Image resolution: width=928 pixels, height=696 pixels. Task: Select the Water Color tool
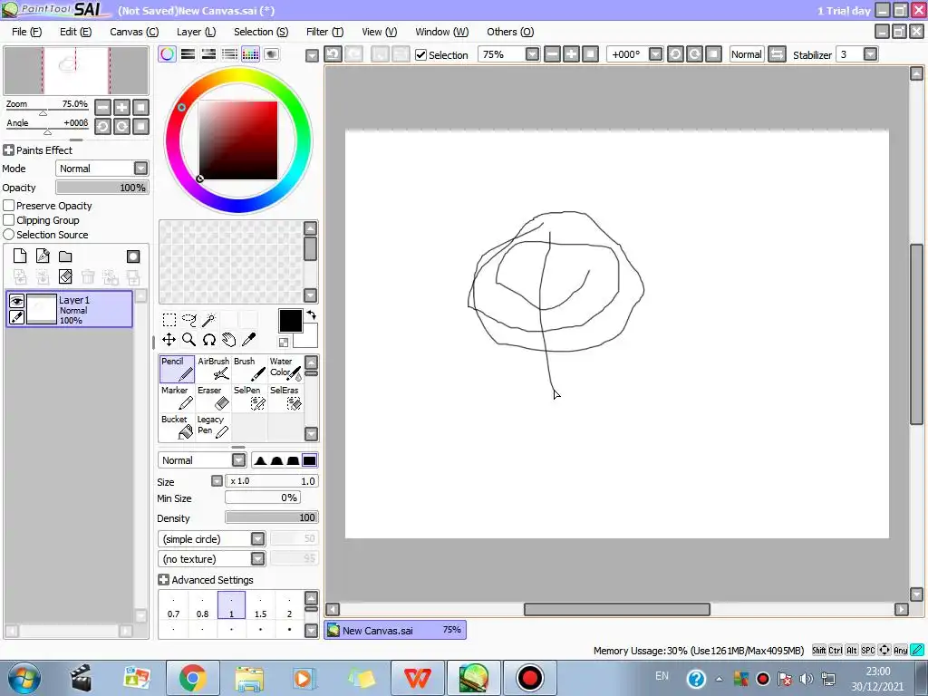tap(285, 369)
